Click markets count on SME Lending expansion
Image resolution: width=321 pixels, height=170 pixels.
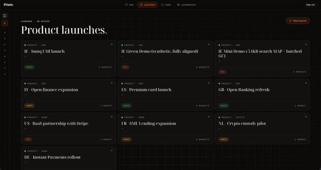[203, 139]
